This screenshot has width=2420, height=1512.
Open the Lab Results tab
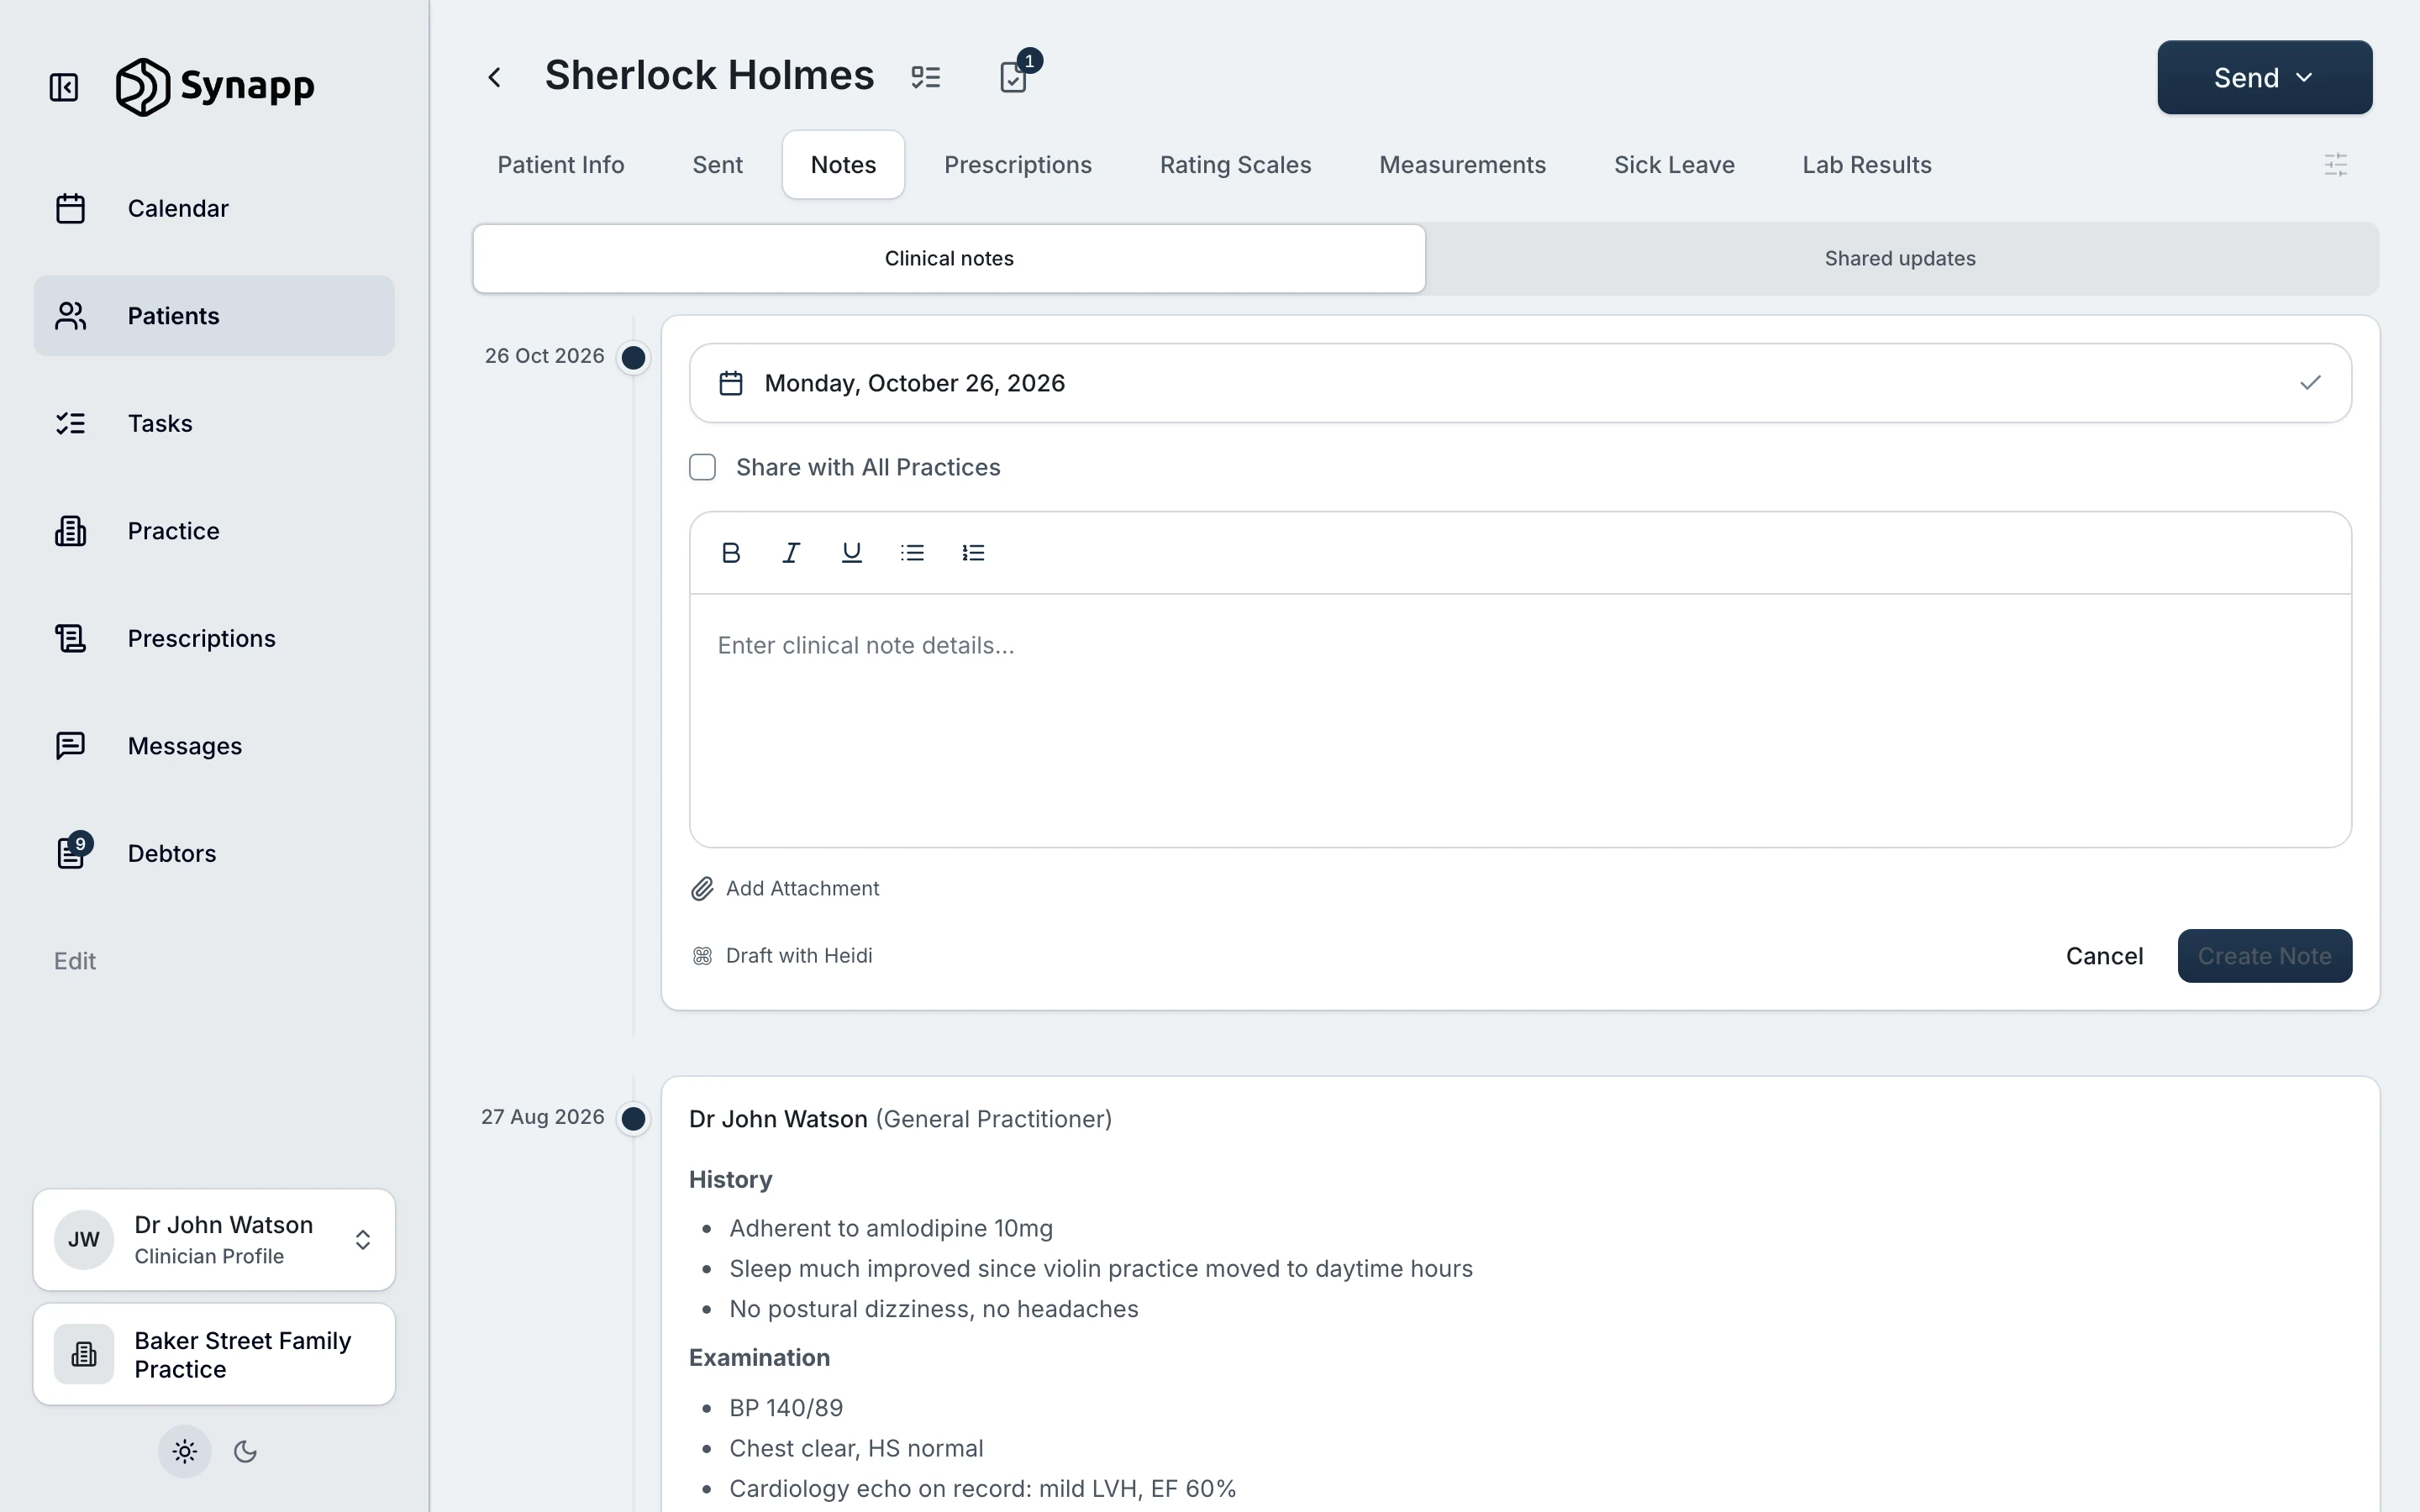click(x=1867, y=165)
